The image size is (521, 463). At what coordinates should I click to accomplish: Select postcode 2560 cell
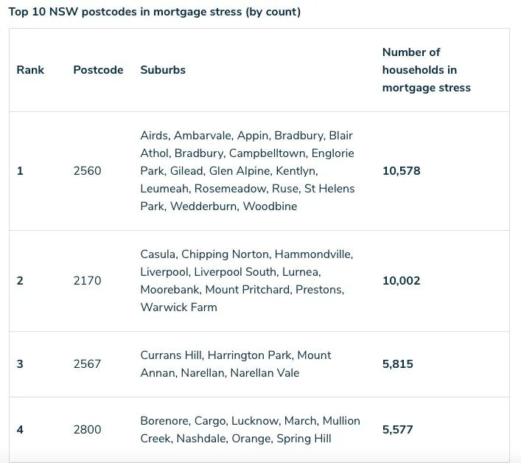pyautogui.click(x=87, y=171)
